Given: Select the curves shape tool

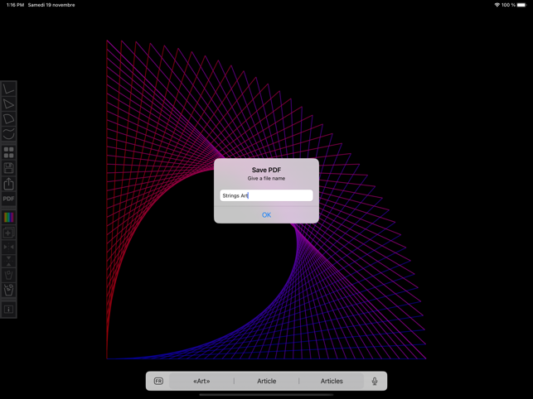Looking at the screenshot, I should pos(8,134).
